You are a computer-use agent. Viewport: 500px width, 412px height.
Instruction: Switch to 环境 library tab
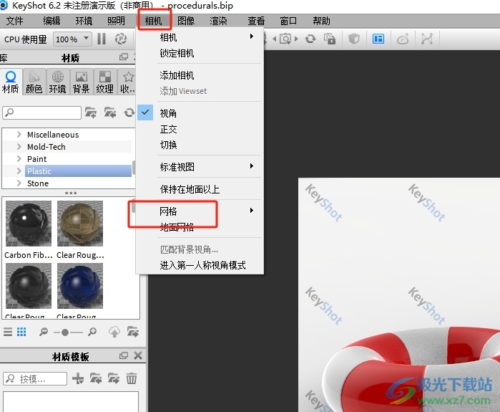point(58,82)
